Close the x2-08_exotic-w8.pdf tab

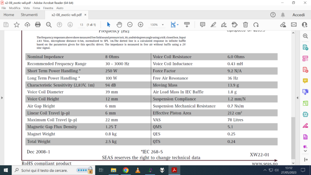(86, 15)
